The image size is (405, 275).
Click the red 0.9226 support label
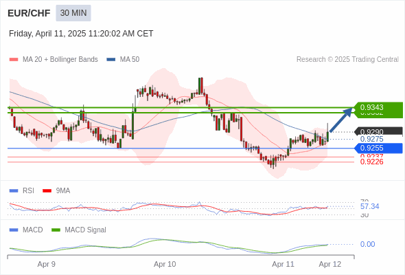point(371,162)
